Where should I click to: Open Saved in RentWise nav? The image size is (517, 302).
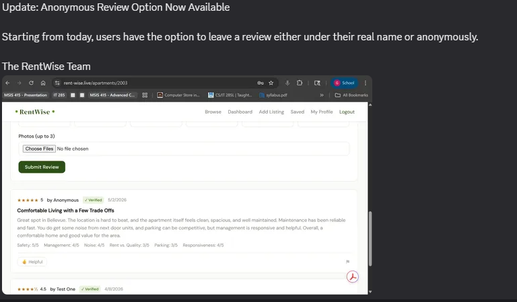[x=298, y=112]
